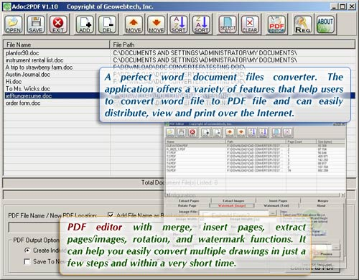Sort files Z to A
359x280 pixels.
click(201, 24)
